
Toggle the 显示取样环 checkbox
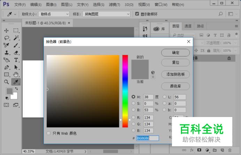coord(137,14)
